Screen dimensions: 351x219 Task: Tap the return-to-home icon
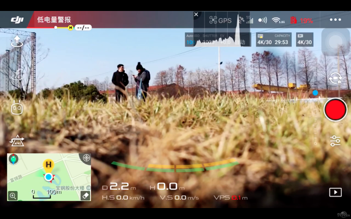[17, 76]
